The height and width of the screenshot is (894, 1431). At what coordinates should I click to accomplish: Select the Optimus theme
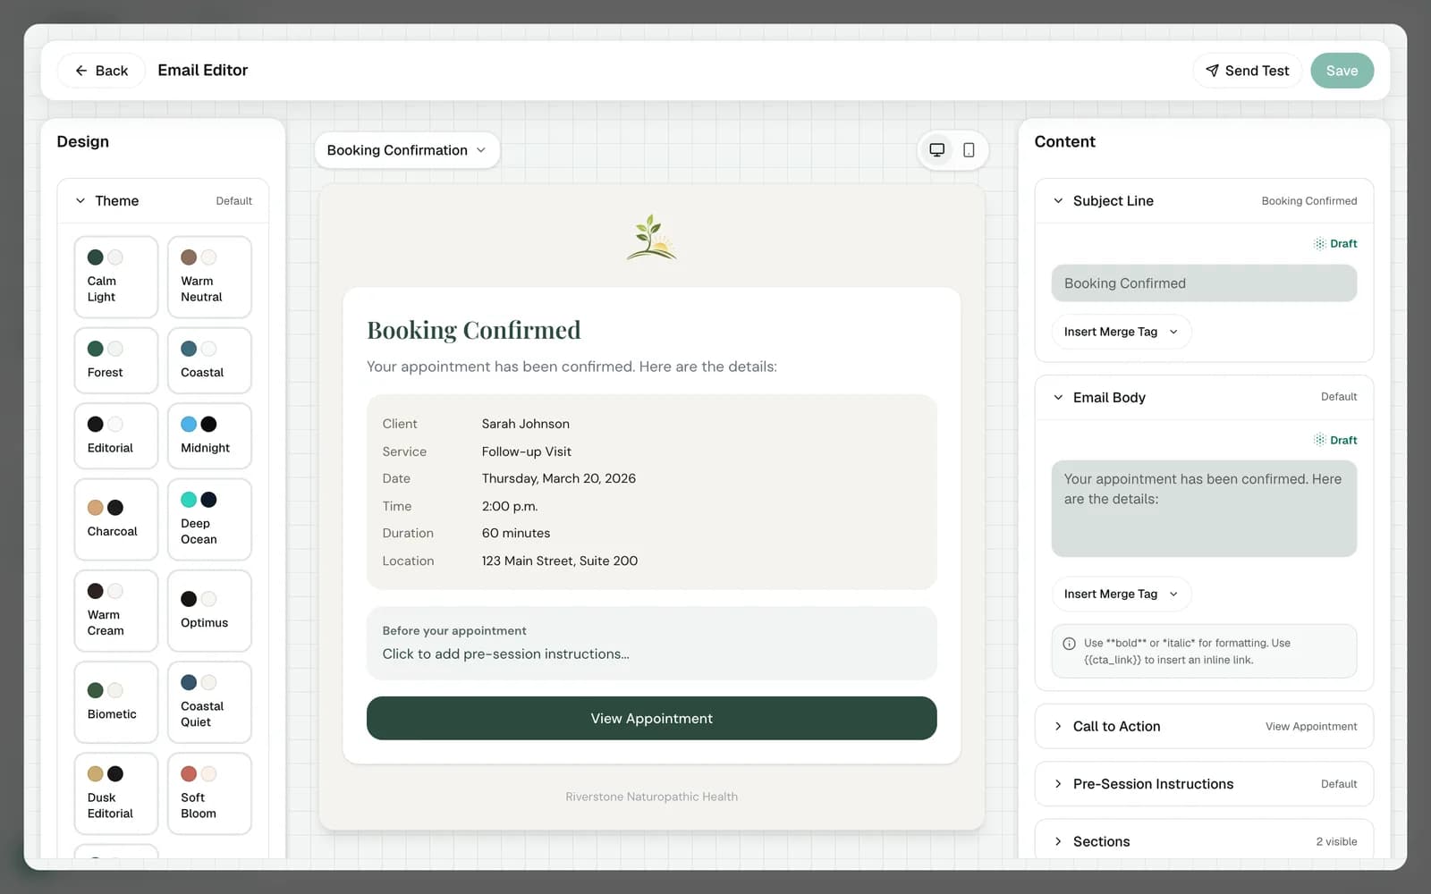coord(209,611)
